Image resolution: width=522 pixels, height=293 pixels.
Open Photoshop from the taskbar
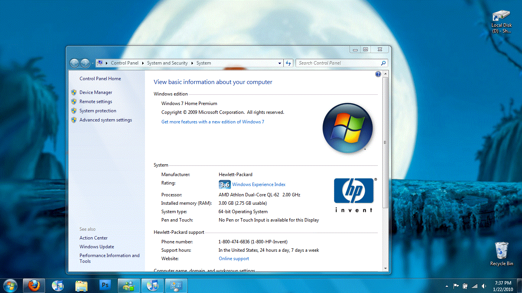pyautogui.click(x=105, y=285)
